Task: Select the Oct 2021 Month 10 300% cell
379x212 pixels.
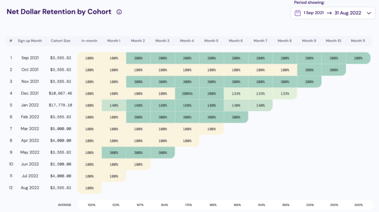Action: 333,70
